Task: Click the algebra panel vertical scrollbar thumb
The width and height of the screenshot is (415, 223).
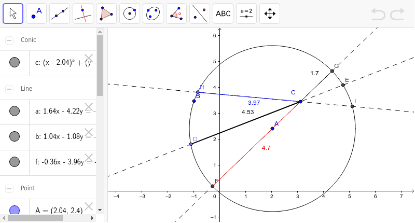Action: (x=100, y=66)
